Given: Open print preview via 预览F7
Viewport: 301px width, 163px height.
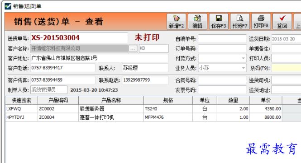Looking at the screenshot, I should [240, 21].
